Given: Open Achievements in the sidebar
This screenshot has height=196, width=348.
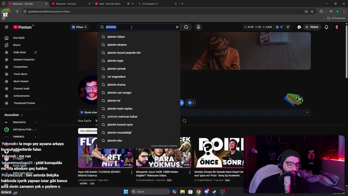Looking at the screenshot, I should pyautogui.click(x=21, y=96).
